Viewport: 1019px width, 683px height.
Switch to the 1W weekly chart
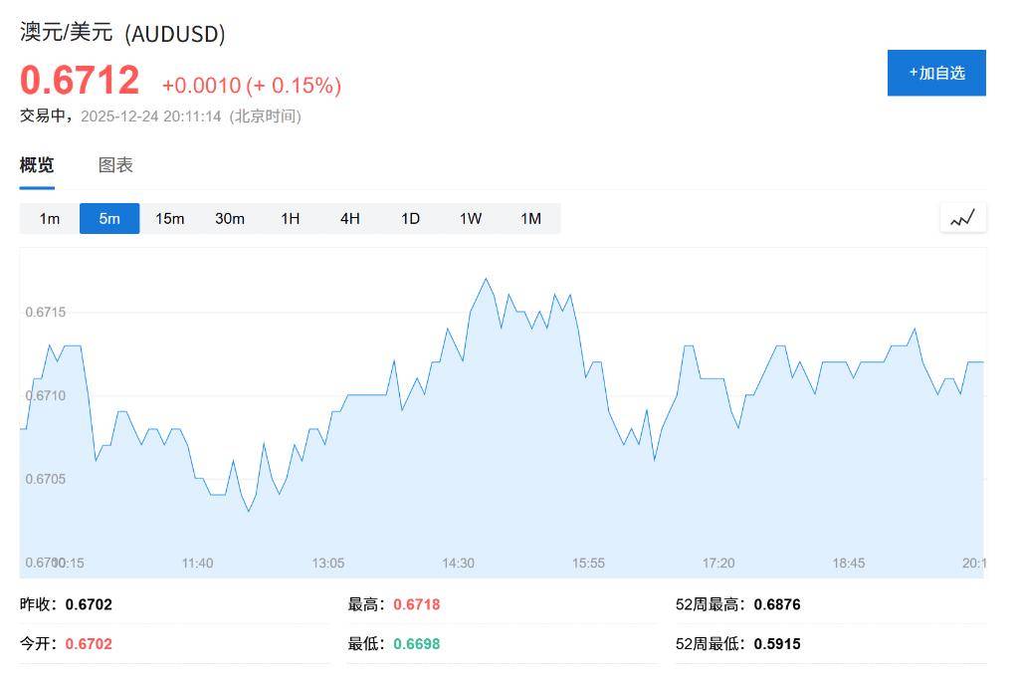pyautogui.click(x=471, y=218)
